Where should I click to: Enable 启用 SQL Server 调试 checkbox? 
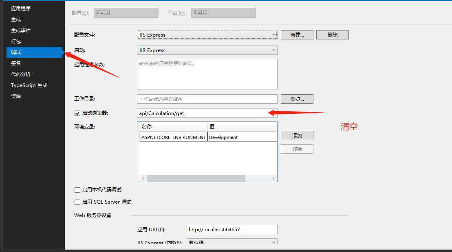77,202
